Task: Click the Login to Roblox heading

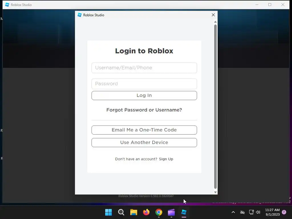Action: [144, 51]
